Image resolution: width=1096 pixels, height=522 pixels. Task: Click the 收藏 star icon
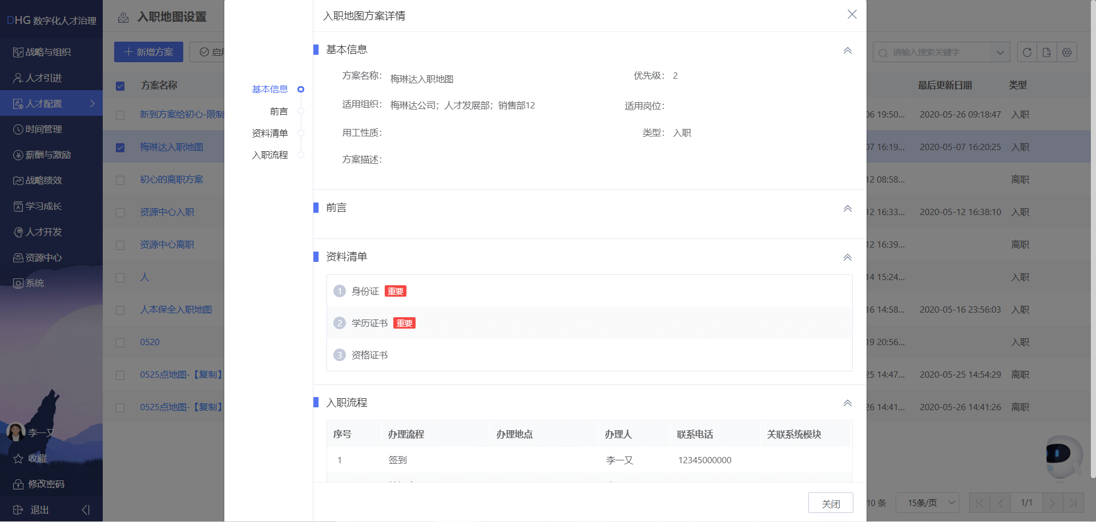tap(18, 459)
